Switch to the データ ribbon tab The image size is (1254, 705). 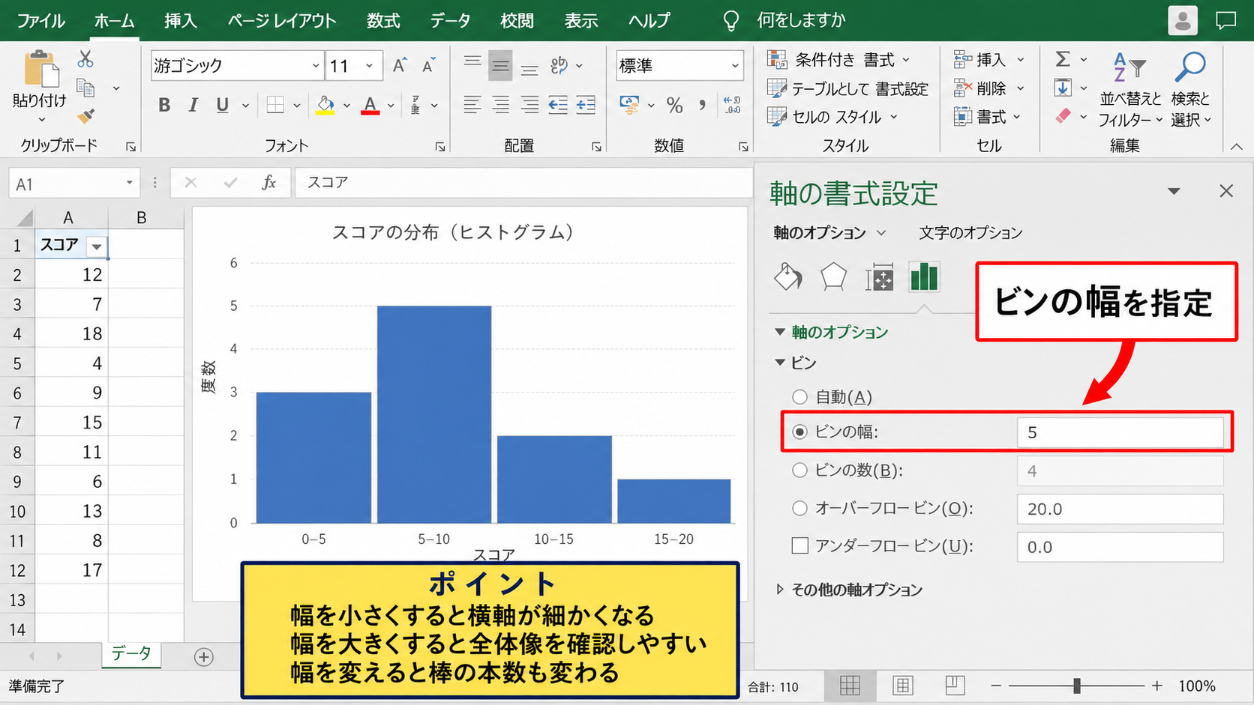[x=450, y=20]
